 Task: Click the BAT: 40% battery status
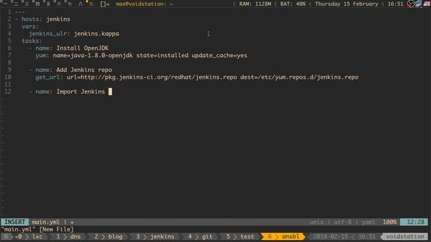pyautogui.click(x=293, y=4)
